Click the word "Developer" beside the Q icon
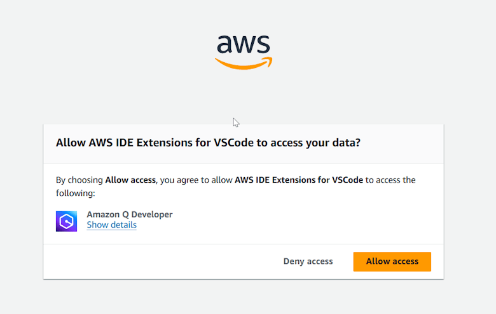The width and height of the screenshot is (496, 314). (151, 214)
